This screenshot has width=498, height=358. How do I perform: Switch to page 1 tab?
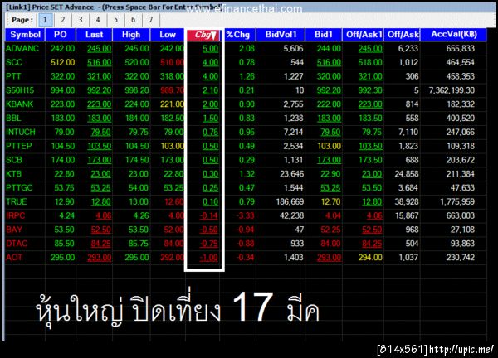click(45, 20)
